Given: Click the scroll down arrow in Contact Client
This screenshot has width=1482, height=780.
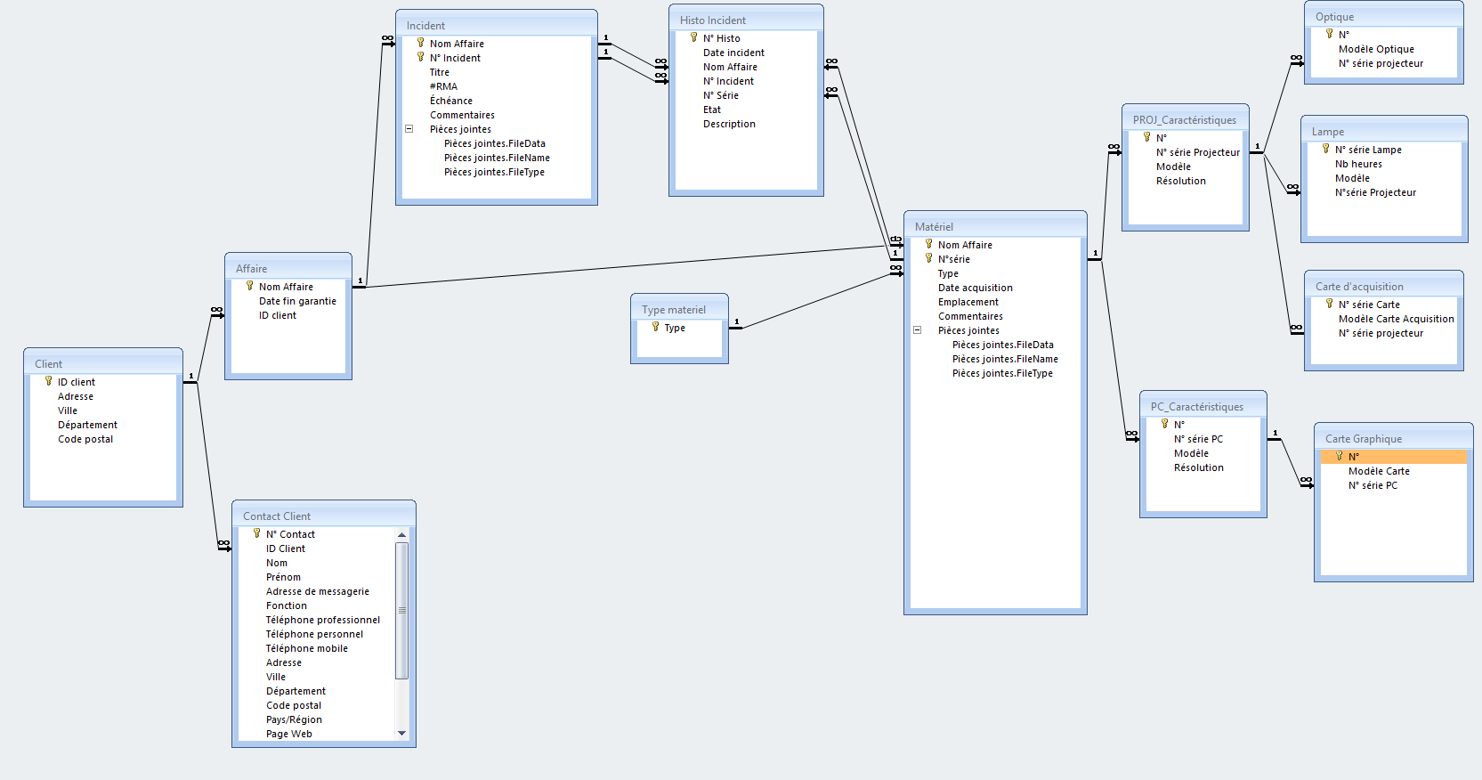Looking at the screenshot, I should coord(402,734).
